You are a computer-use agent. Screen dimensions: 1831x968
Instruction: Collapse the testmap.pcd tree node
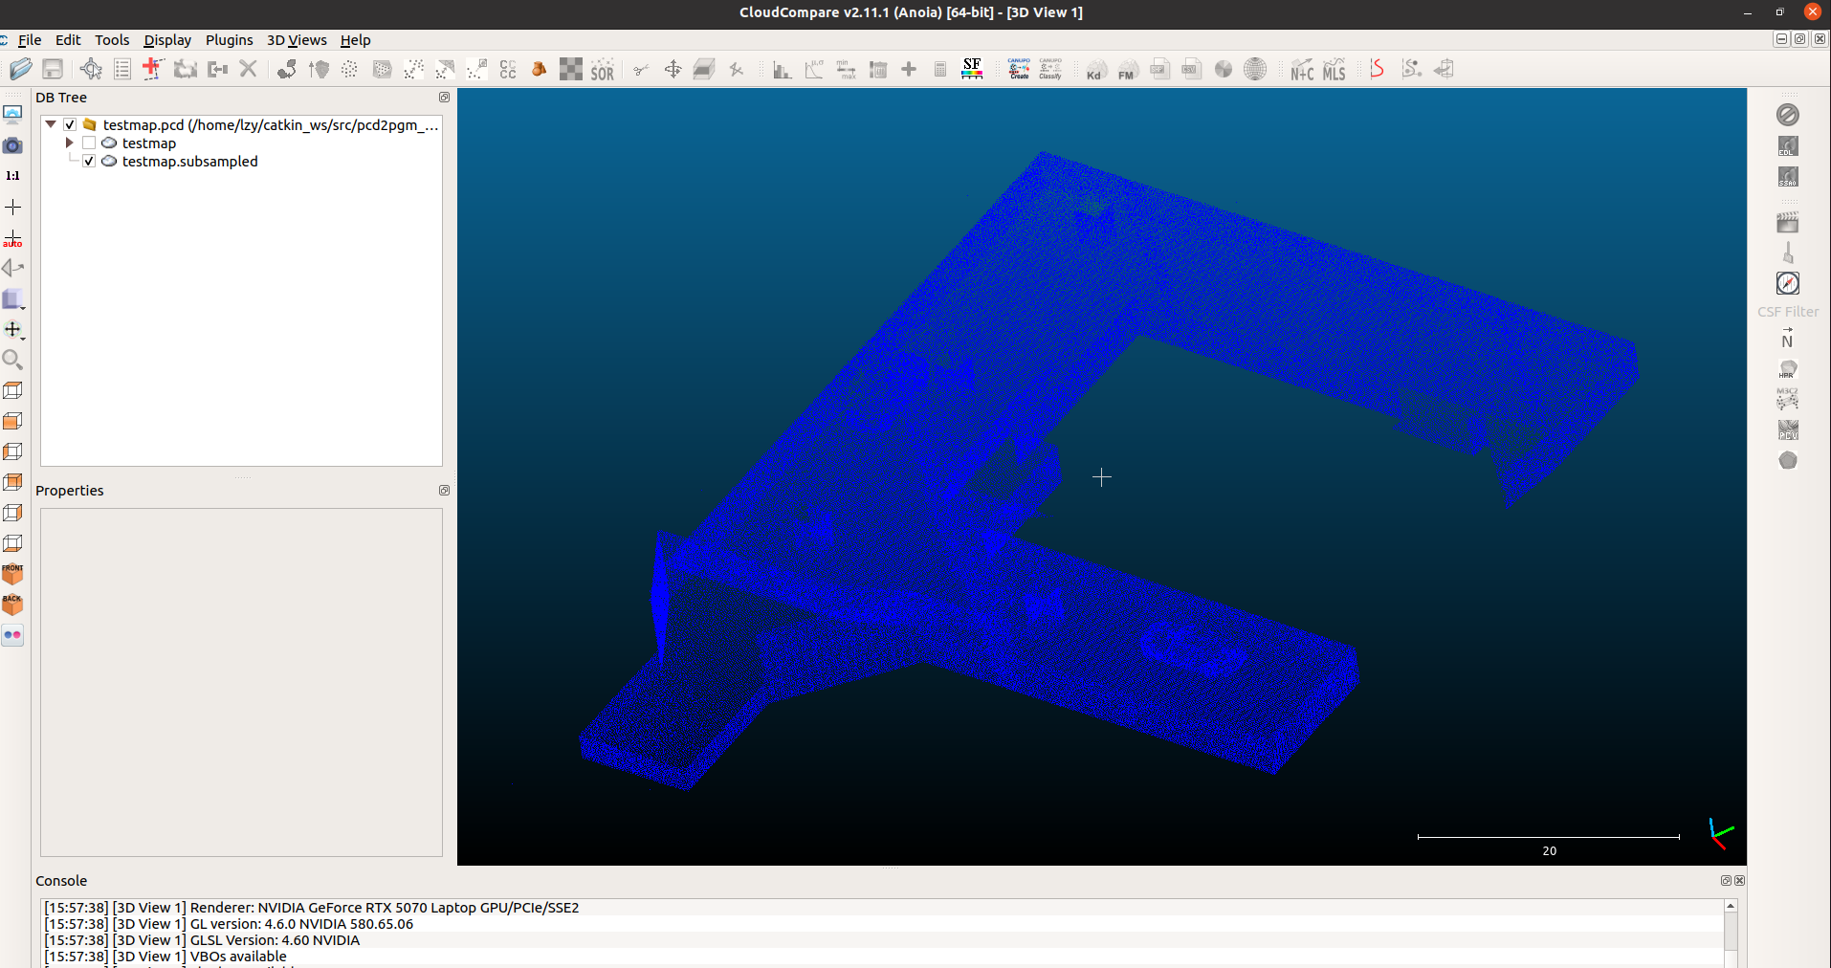51,124
